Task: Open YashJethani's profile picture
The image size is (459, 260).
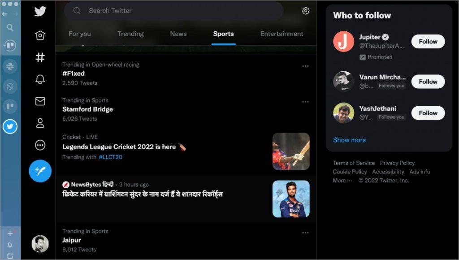Action: click(344, 113)
